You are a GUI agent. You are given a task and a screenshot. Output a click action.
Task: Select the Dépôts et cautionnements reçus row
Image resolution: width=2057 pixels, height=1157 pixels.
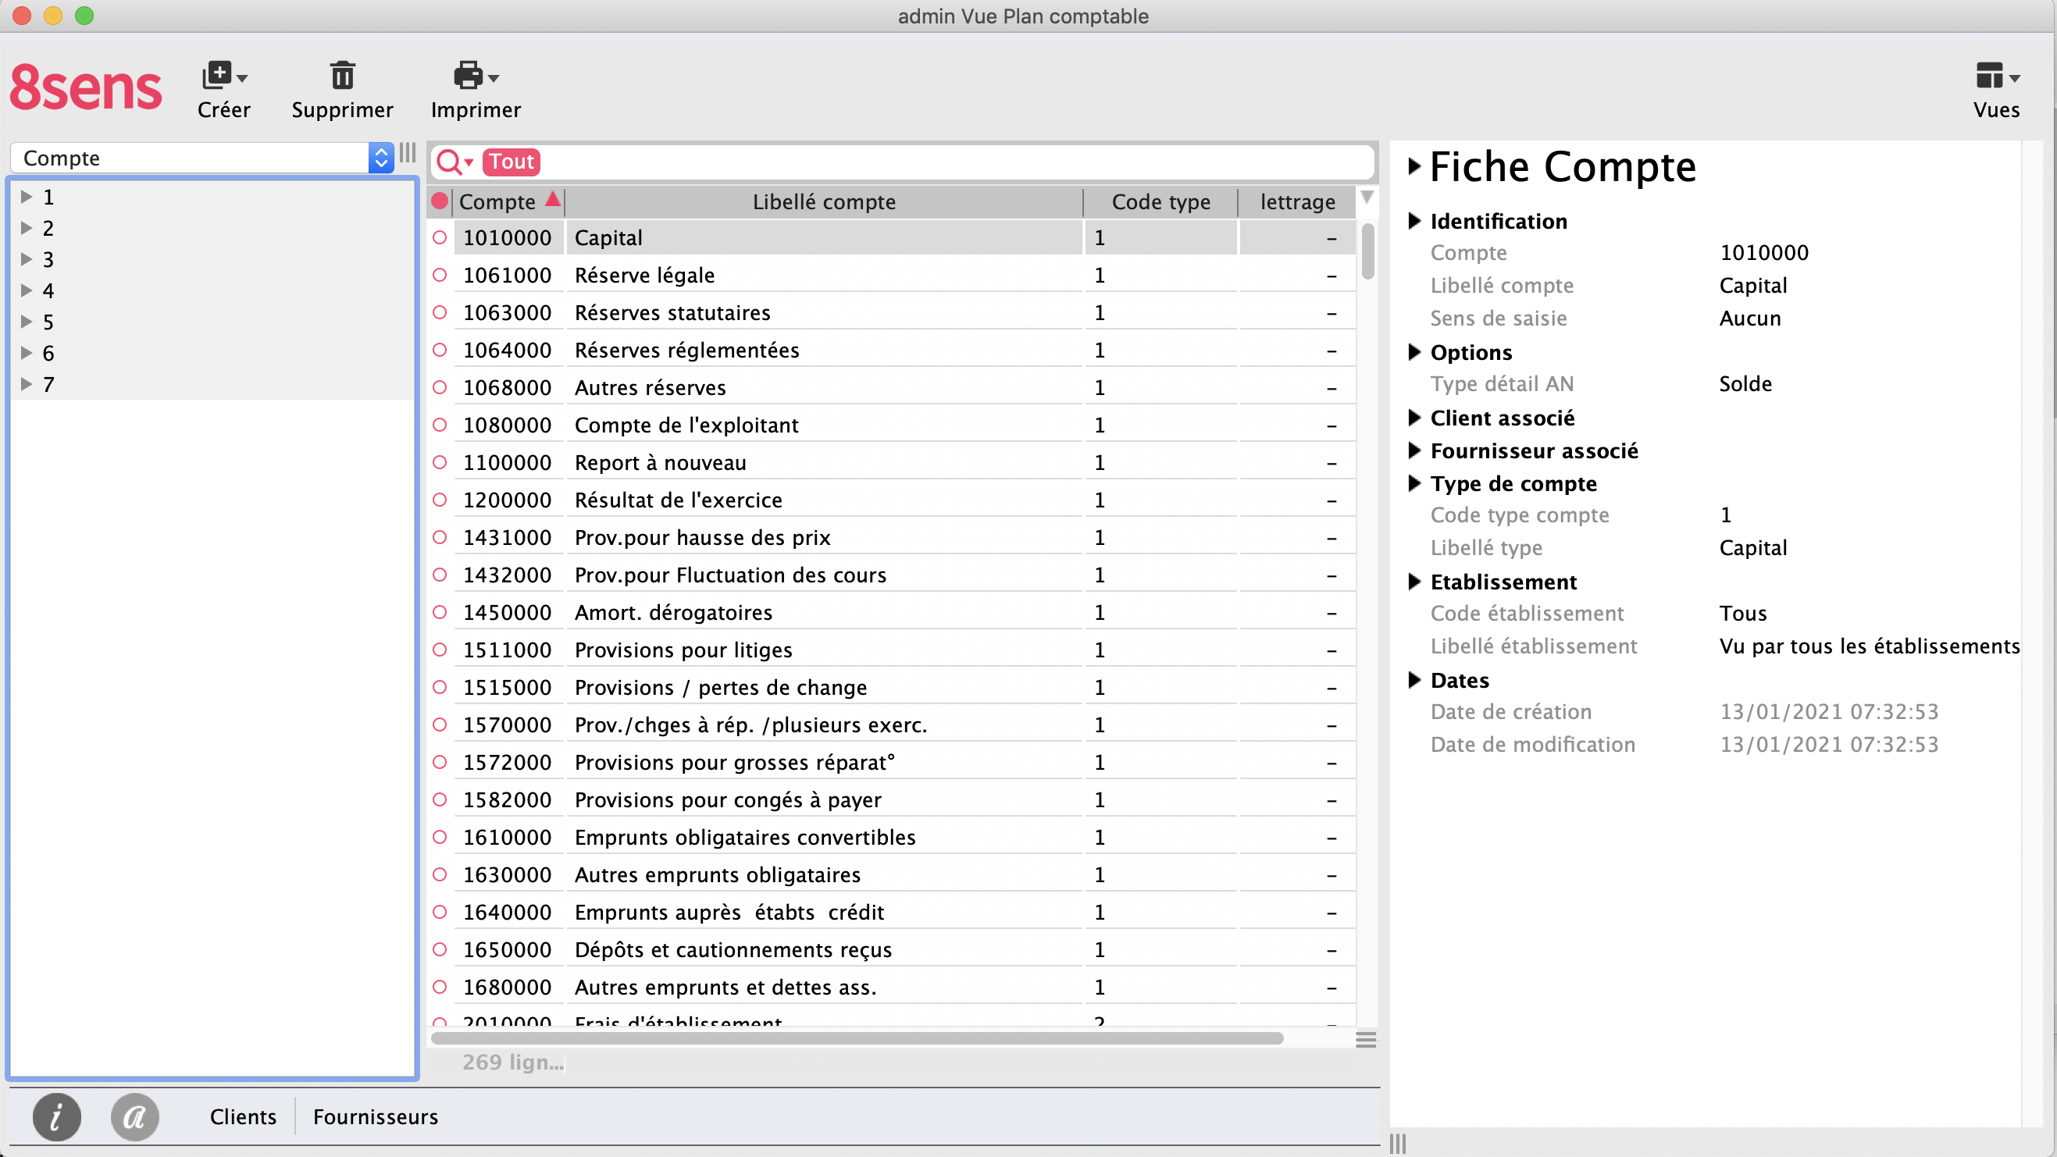tap(905, 950)
